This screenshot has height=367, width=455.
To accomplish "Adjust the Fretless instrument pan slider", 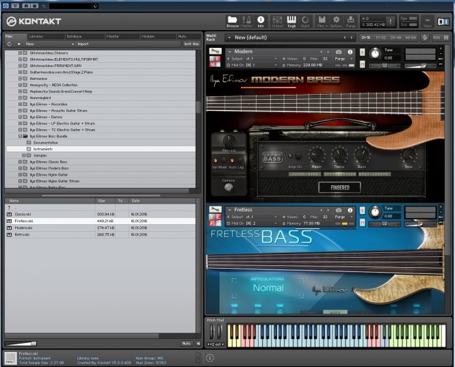I will point(385,224).
